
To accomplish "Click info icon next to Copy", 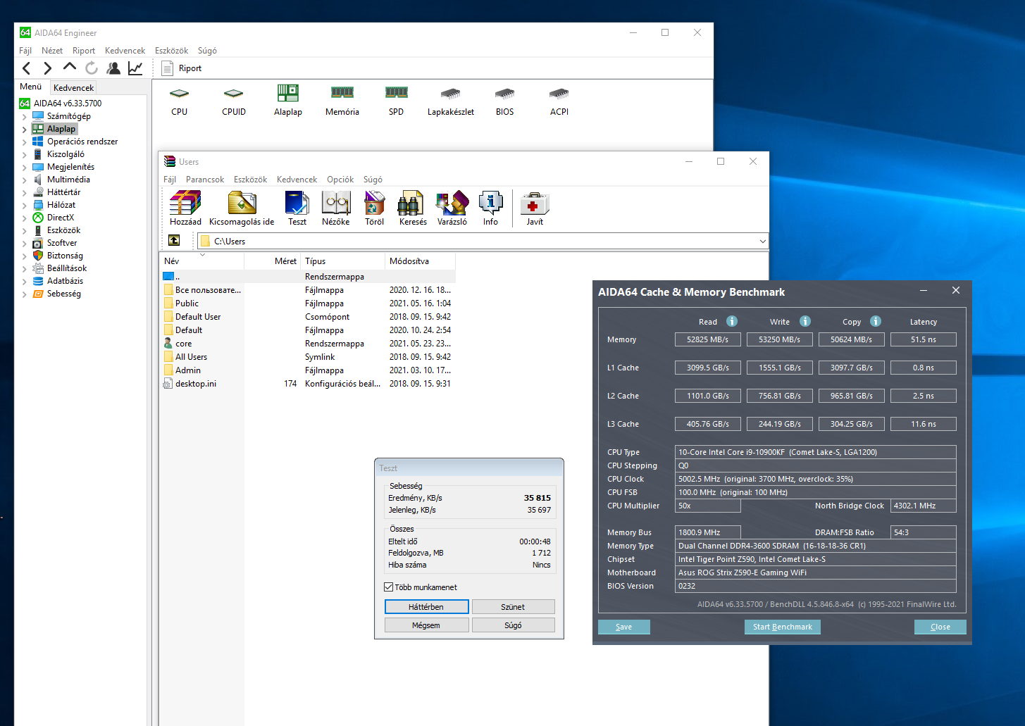I will [876, 321].
